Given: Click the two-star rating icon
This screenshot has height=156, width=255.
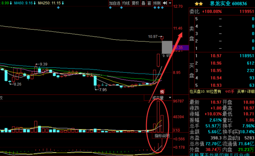Looking at the screenshot, I should pyautogui.click(x=199, y=4).
